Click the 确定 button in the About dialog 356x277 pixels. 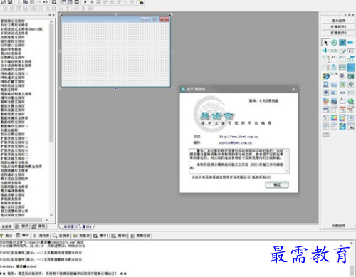(x=277, y=184)
